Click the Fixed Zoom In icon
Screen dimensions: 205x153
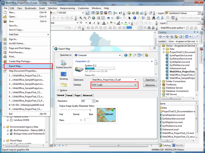pyautogui.click(x=99, y=18)
